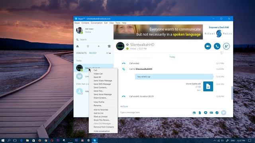The width and height of the screenshot is (255, 143).
Task: Open the drone battle.odt file attachment
Action: pos(208,87)
